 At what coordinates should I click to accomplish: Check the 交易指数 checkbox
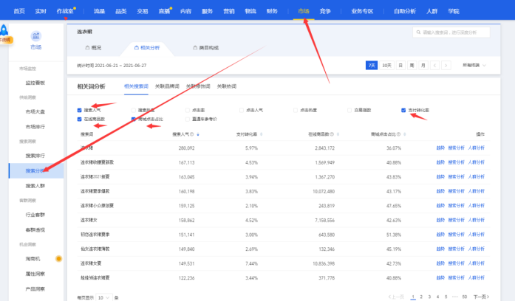349,110
